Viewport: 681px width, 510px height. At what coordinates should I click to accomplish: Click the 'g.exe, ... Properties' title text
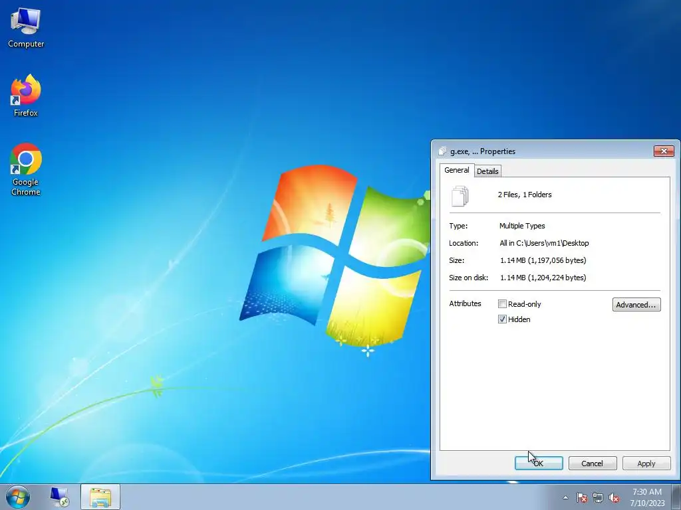tap(483, 151)
